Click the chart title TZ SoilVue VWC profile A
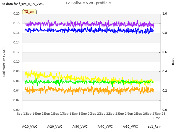This screenshot has width=177, height=132. pos(88,3)
